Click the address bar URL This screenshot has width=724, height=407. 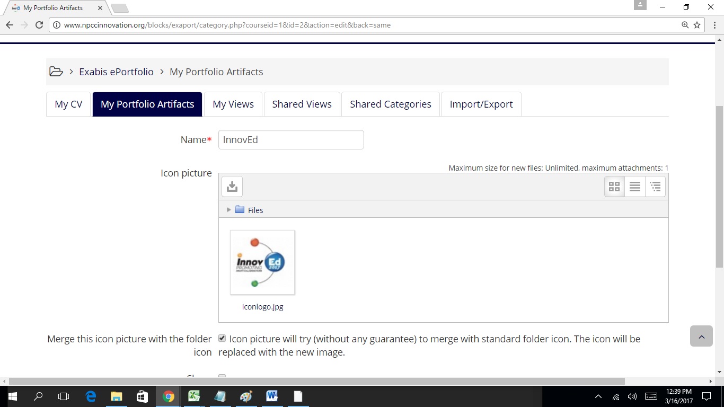click(227, 25)
